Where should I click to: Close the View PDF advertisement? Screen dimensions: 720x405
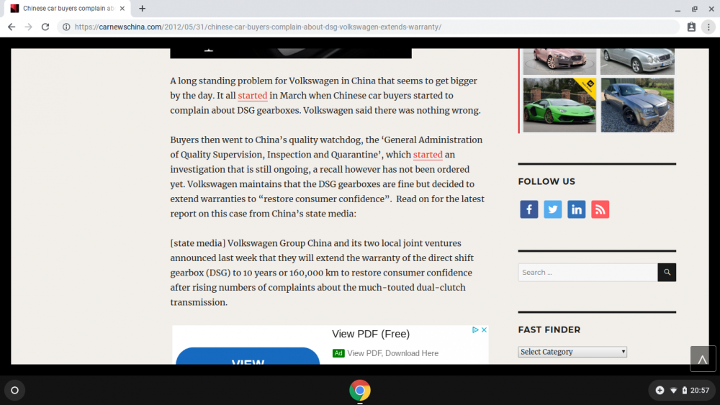[x=484, y=329]
